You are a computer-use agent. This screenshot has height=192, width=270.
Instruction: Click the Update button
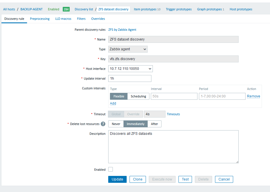click(117, 179)
